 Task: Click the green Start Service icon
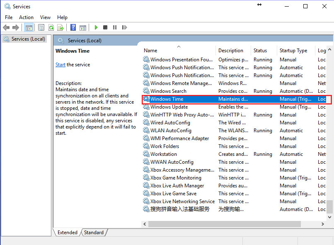point(96,27)
